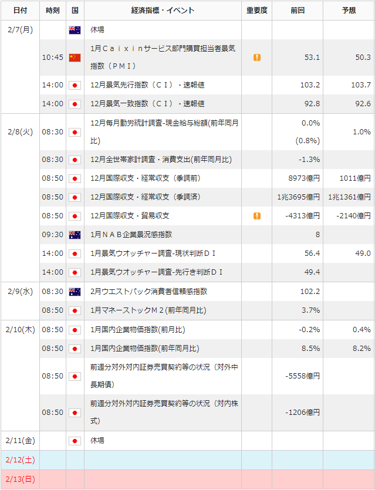
Task: Click the 日付 column header
Action: (21, 11)
